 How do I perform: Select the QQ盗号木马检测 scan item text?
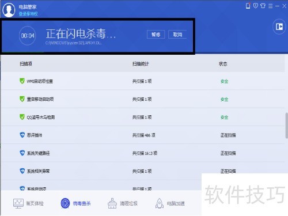41,117
